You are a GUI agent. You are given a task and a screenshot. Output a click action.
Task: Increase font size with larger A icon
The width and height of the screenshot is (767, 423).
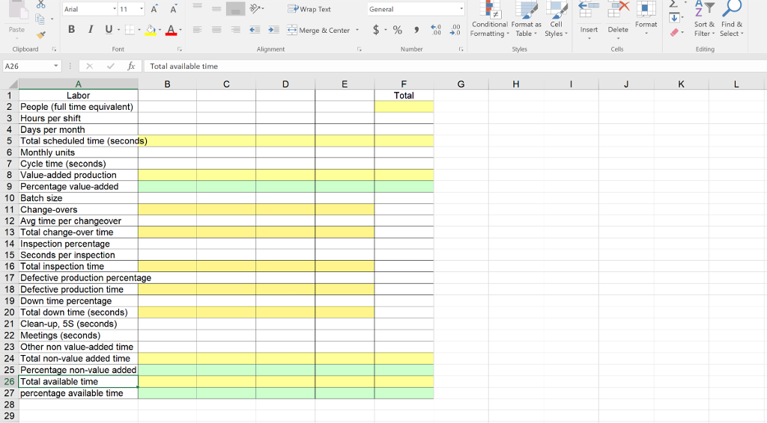(x=154, y=9)
